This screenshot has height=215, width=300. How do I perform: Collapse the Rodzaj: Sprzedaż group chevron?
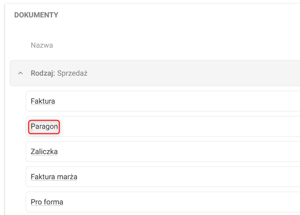[x=20, y=73]
